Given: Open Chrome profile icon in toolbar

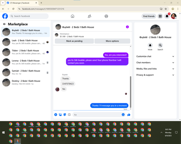Looking at the screenshot, I should click(173, 9).
